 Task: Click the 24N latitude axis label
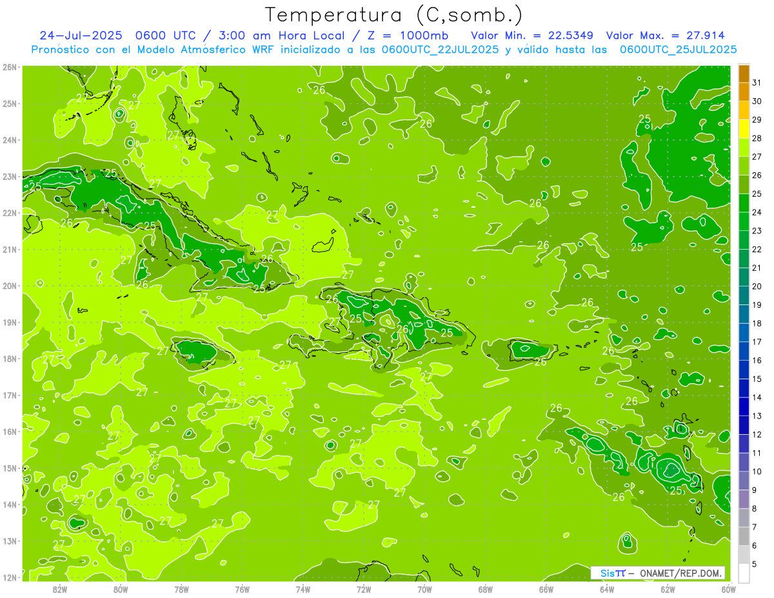[x=10, y=140]
